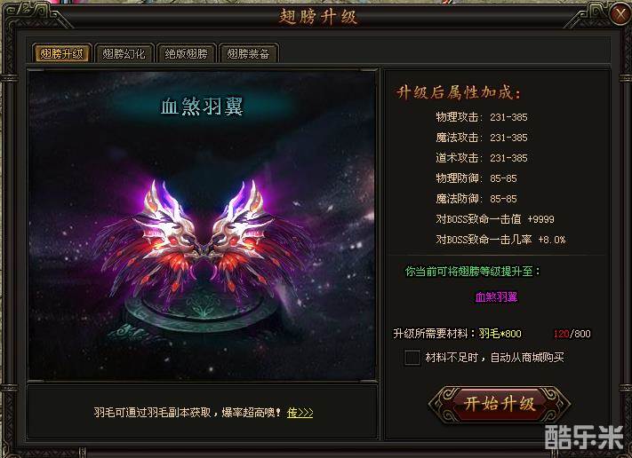Image resolution: width=632 pixels, height=458 pixels.
Task: Follow the 传>>> teleport link
Action: pos(300,413)
